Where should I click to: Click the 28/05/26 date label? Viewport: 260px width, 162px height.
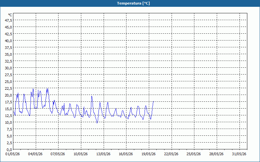pyautogui.click(x=216, y=154)
